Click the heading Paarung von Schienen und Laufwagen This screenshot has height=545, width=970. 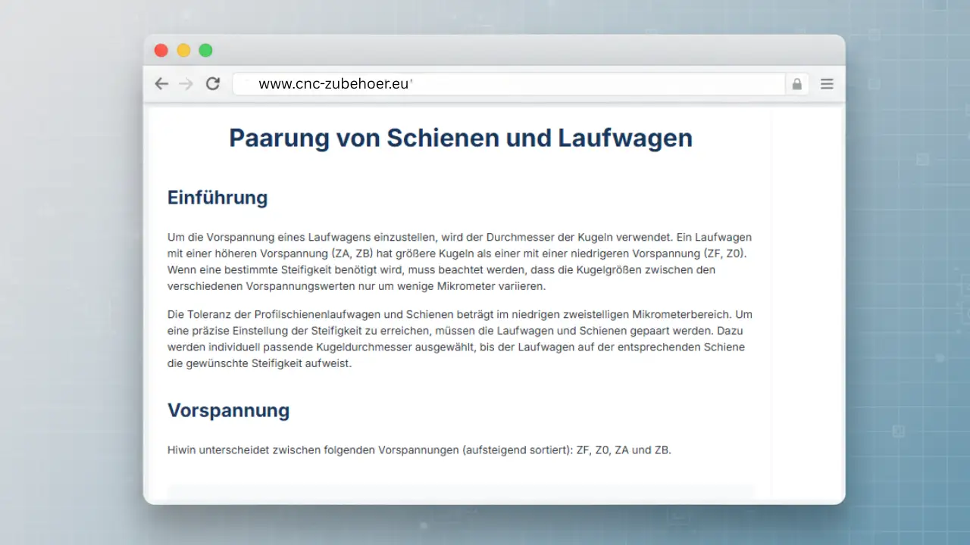click(461, 139)
